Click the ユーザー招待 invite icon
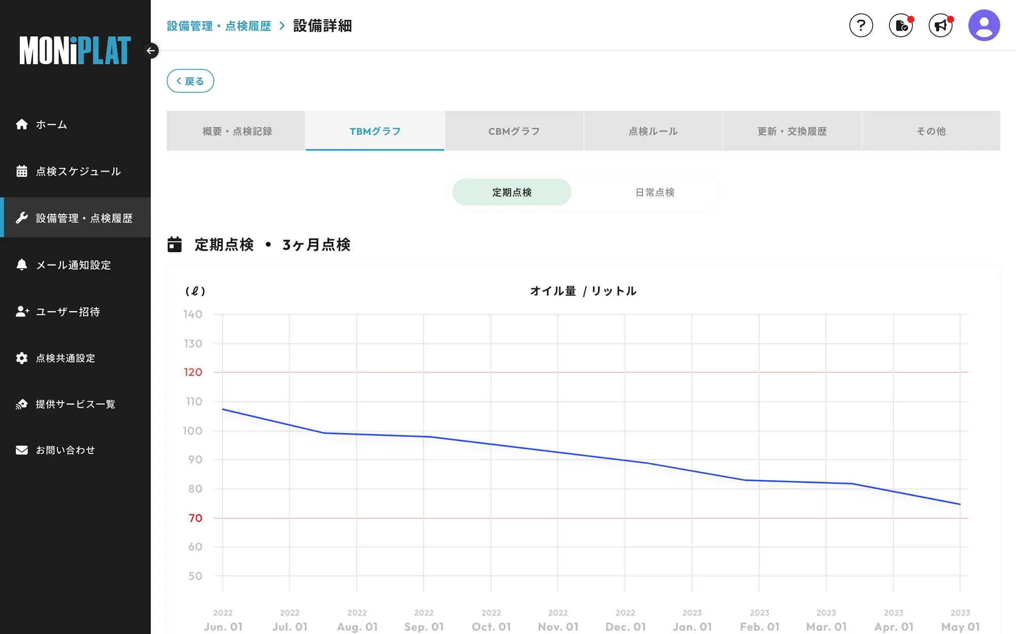The width and height of the screenshot is (1016, 634). coord(22,311)
